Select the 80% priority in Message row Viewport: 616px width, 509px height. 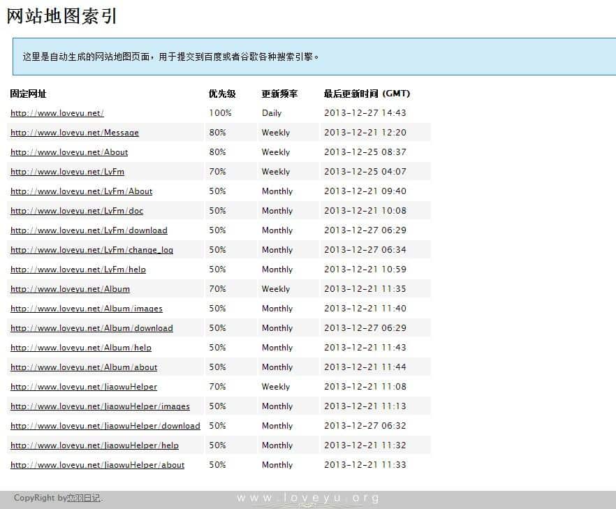point(218,133)
